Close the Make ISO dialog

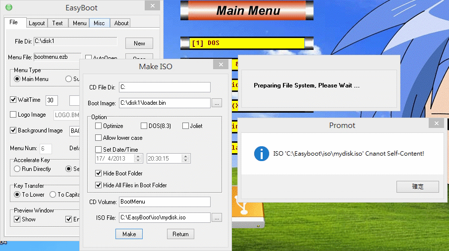pyautogui.click(x=221, y=65)
